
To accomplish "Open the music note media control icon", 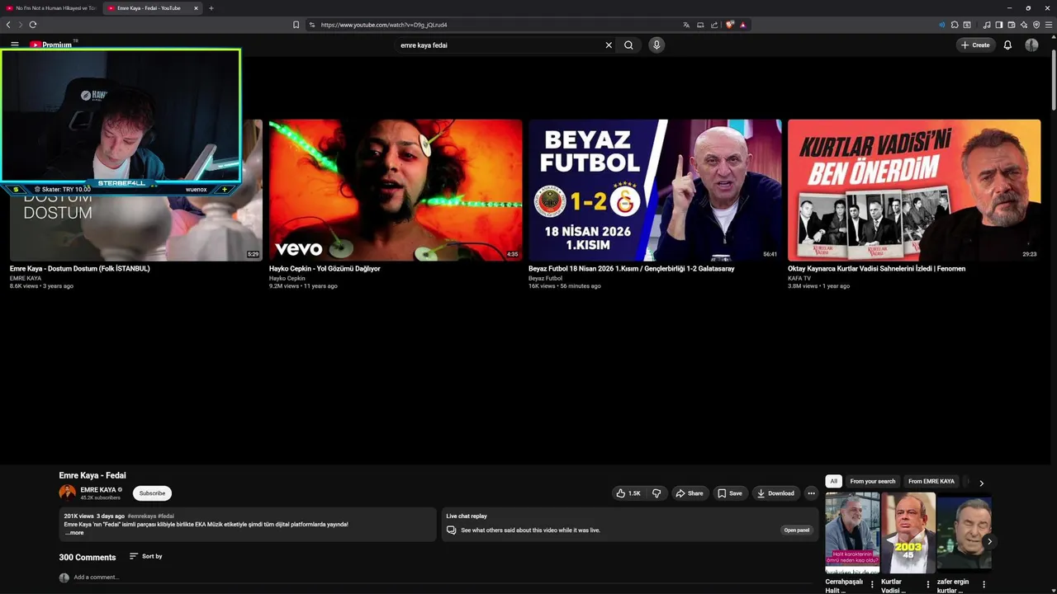I will click(987, 25).
